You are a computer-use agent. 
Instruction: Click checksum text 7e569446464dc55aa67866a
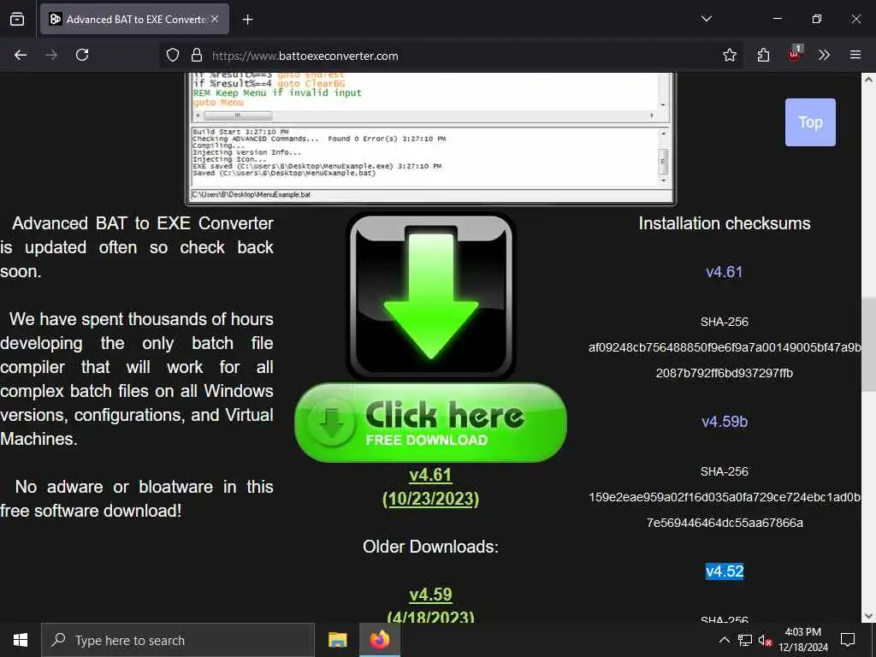(724, 523)
